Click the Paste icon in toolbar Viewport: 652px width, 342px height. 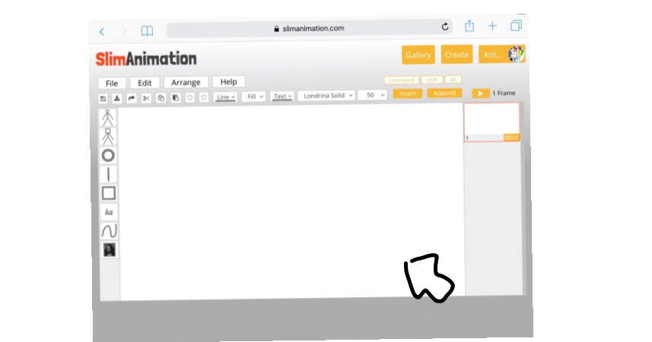(176, 97)
